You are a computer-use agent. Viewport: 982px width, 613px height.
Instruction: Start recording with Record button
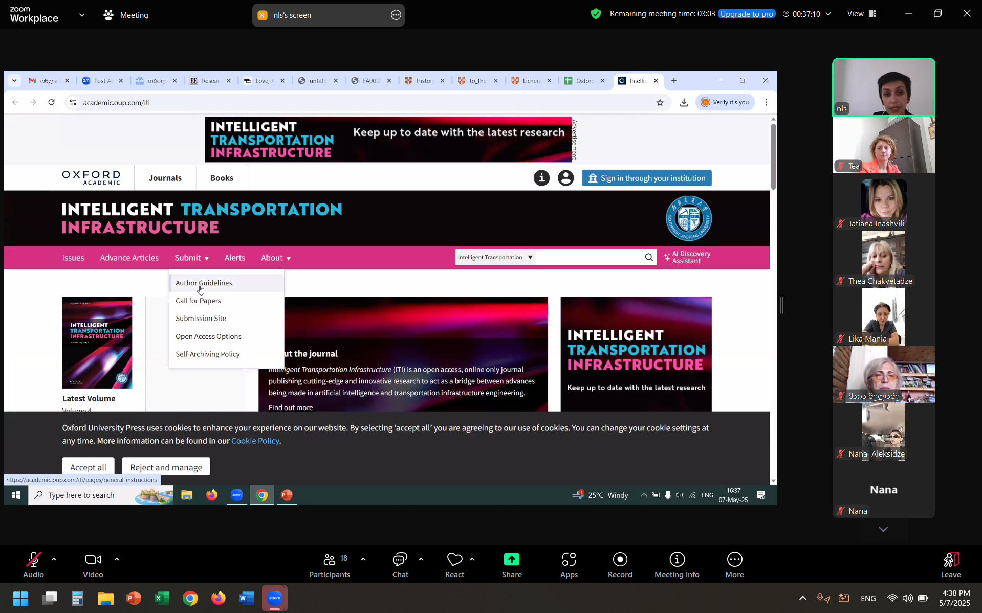click(x=620, y=564)
